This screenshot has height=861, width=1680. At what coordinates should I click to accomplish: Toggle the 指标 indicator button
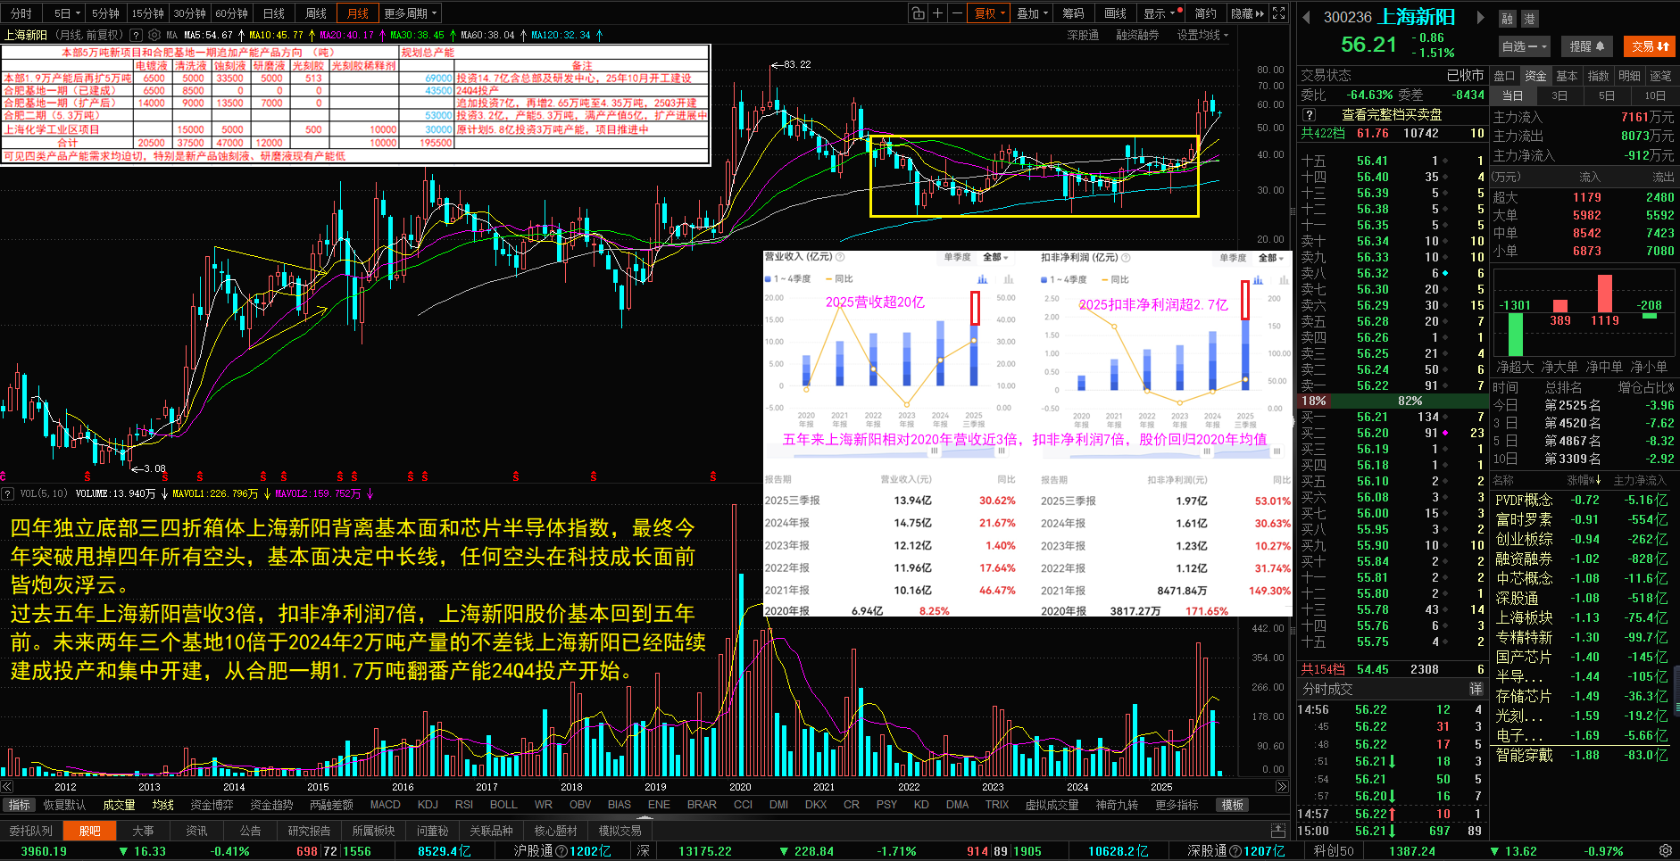[x=19, y=805]
